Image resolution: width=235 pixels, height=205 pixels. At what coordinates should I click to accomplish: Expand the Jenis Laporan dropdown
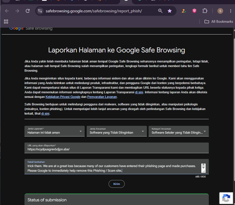(x=55, y=131)
